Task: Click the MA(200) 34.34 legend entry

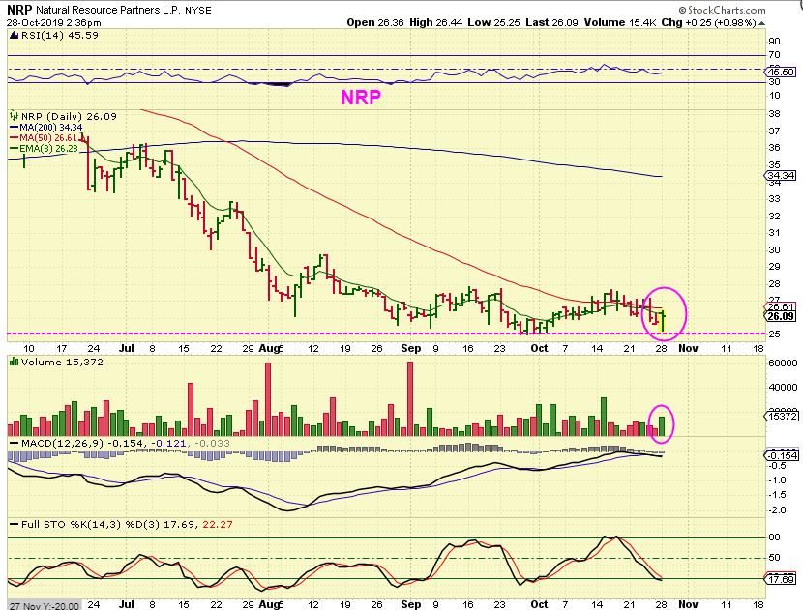Action: click(46, 127)
